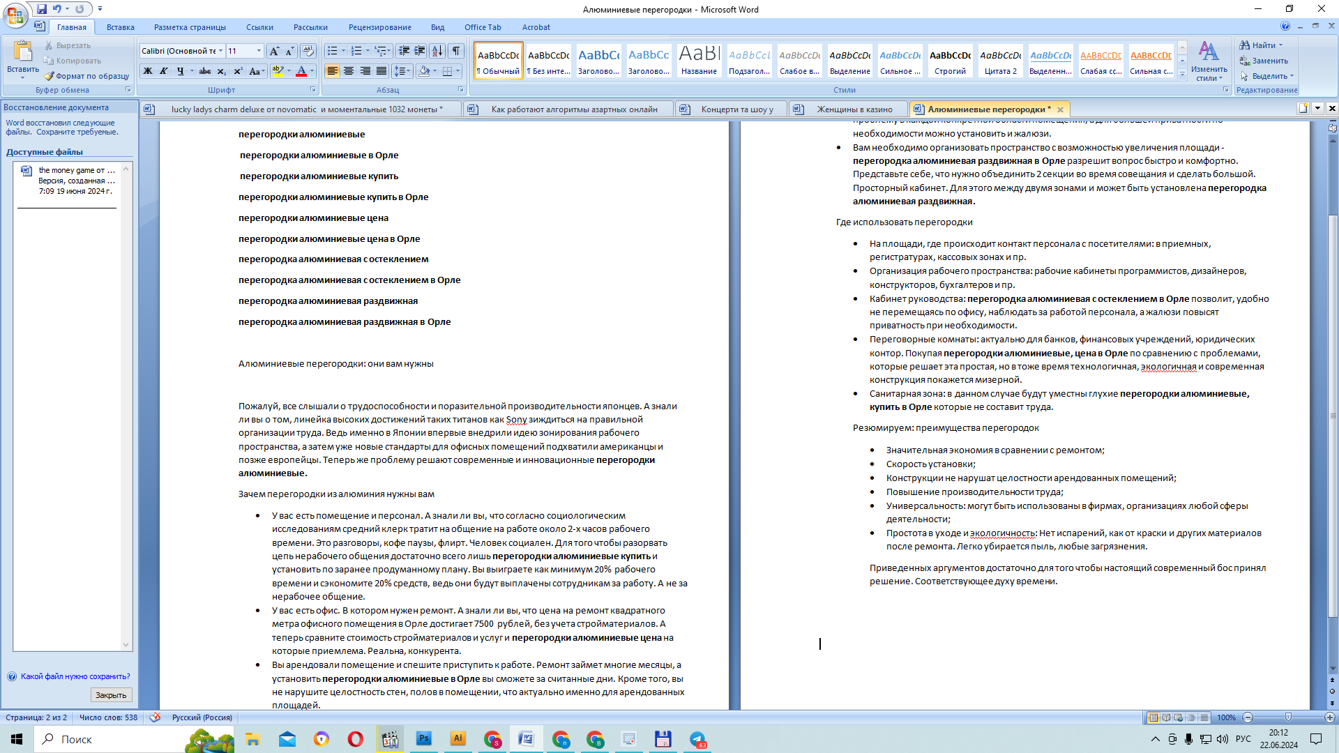Increase font size with the large A button
This screenshot has height=753, width=1339.
(274, 51)
